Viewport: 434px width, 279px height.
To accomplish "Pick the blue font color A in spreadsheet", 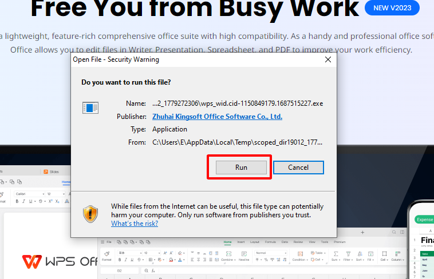I will (x=180, y=260).
